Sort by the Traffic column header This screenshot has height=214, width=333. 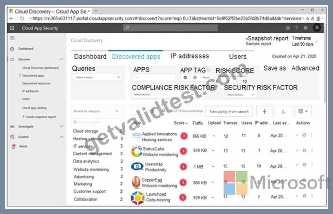(198, 123)
